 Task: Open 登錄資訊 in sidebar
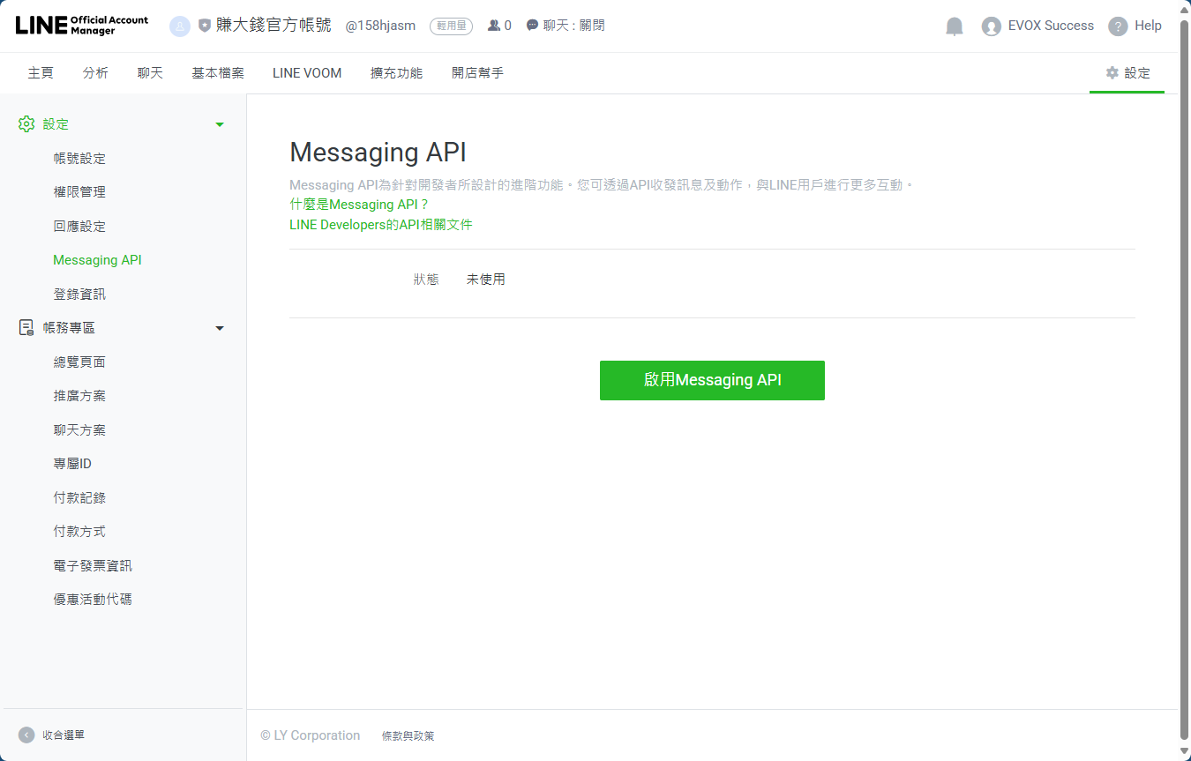[79, 295]
